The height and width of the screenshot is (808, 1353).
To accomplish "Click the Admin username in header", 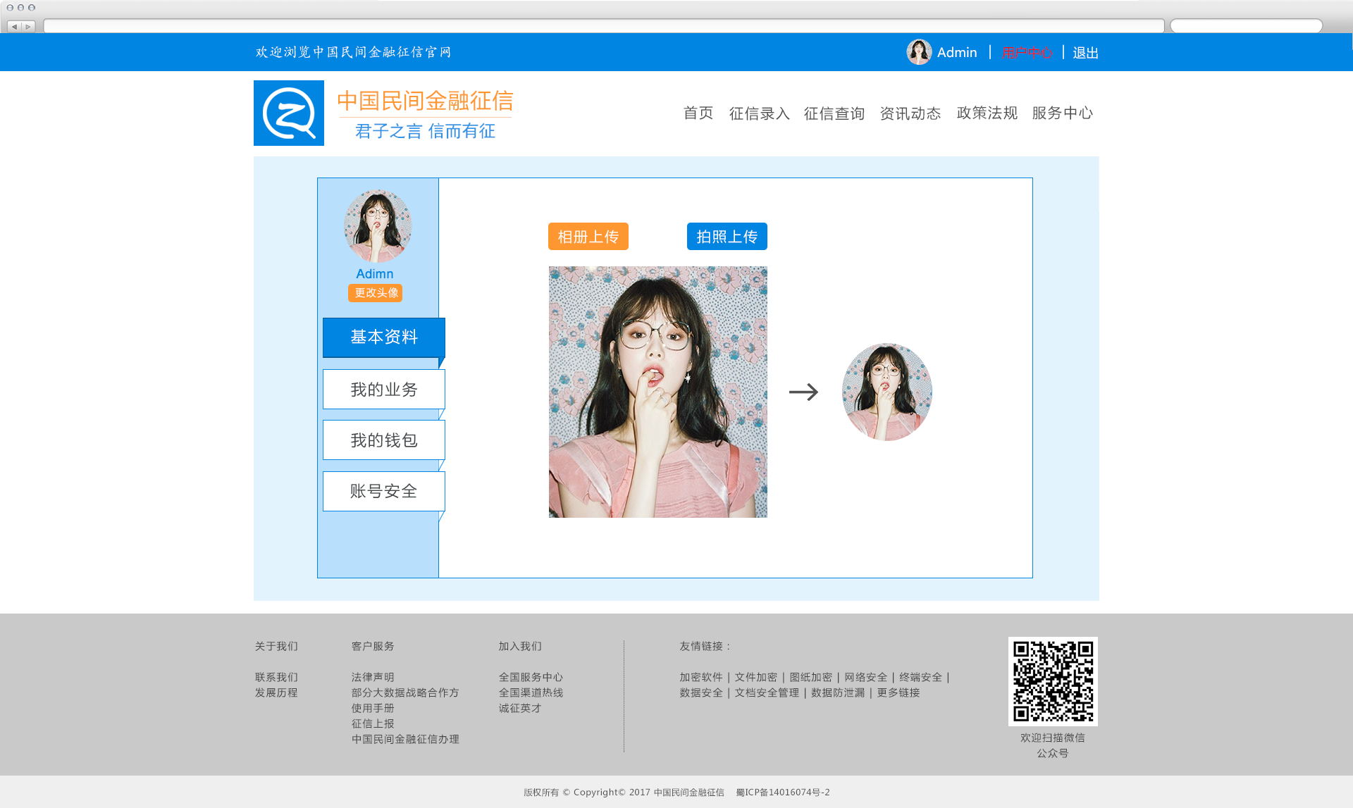I will click(x=957, y=53).
